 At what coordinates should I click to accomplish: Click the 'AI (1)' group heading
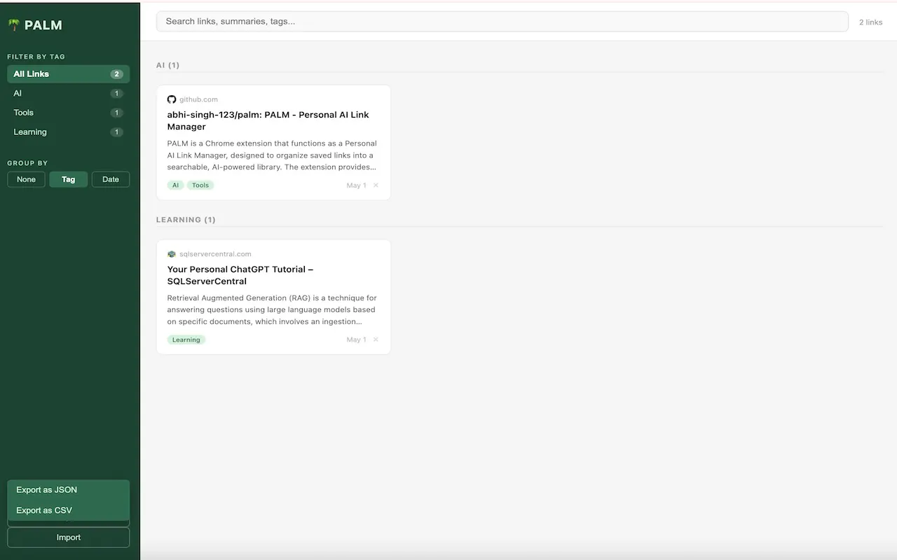point(168,65)
